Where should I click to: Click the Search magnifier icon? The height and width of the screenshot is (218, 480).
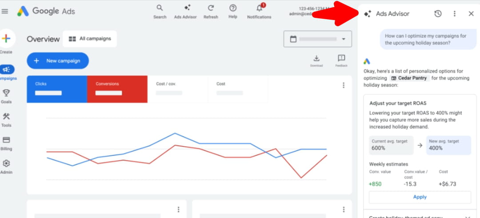point(160,8)
